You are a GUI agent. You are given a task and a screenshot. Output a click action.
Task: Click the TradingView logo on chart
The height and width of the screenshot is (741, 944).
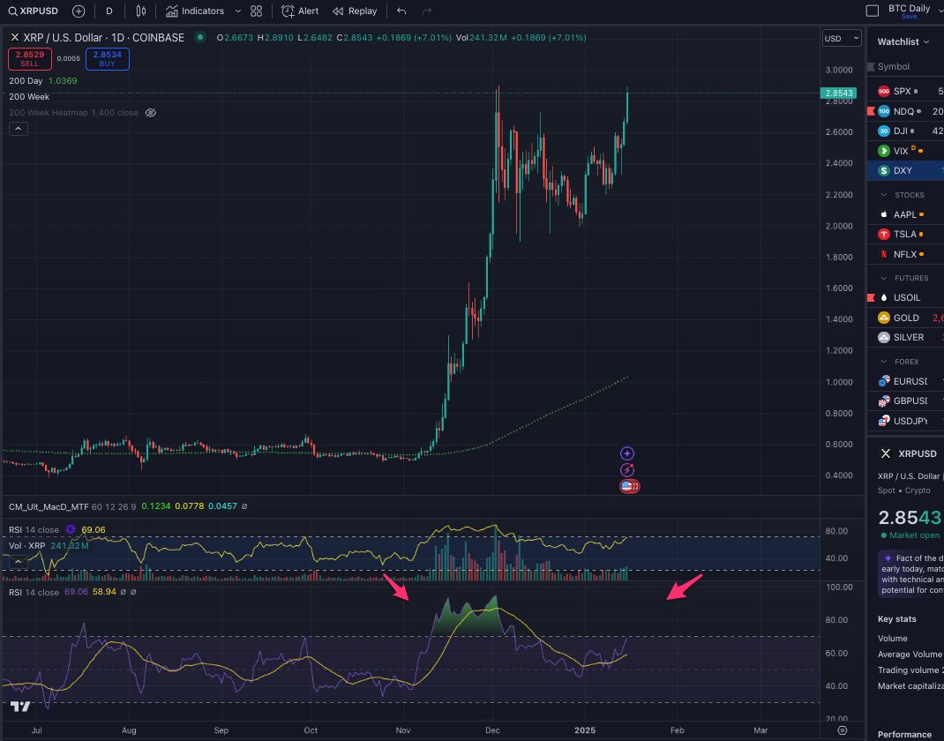pos(20,706)
